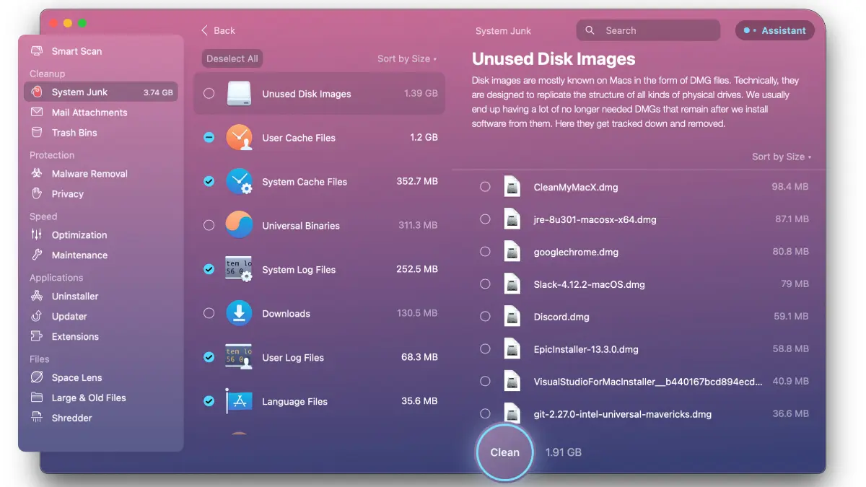Open the Extensions icon
866x487 pixels.
point(37,337)
